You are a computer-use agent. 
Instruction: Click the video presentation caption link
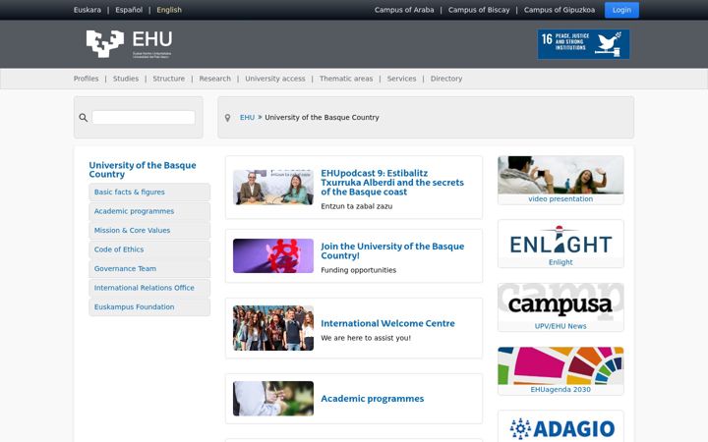(560, 198)
